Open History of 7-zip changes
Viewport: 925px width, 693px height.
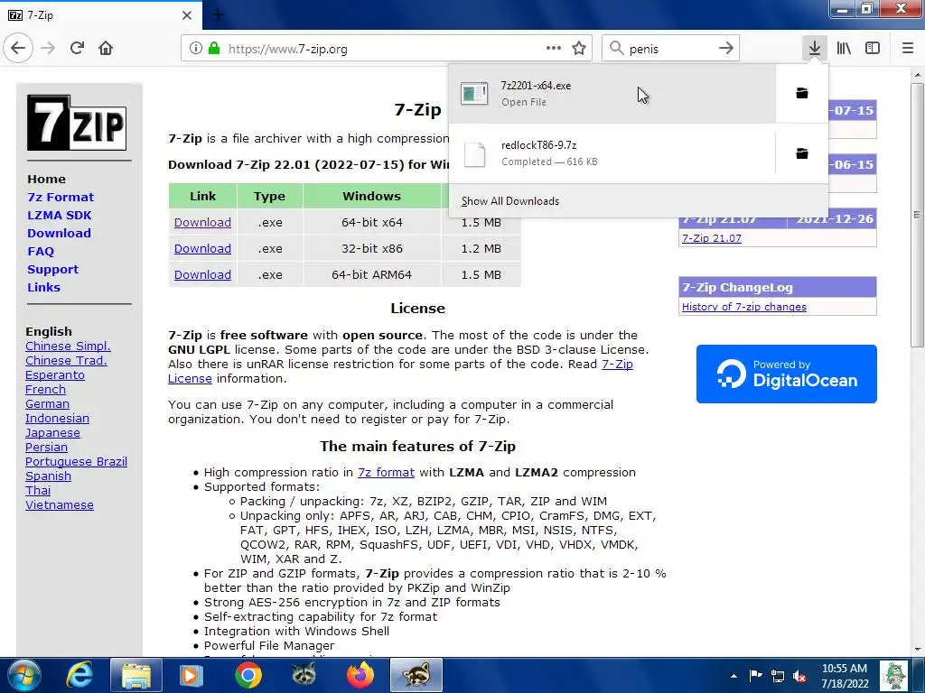(744, 307)
